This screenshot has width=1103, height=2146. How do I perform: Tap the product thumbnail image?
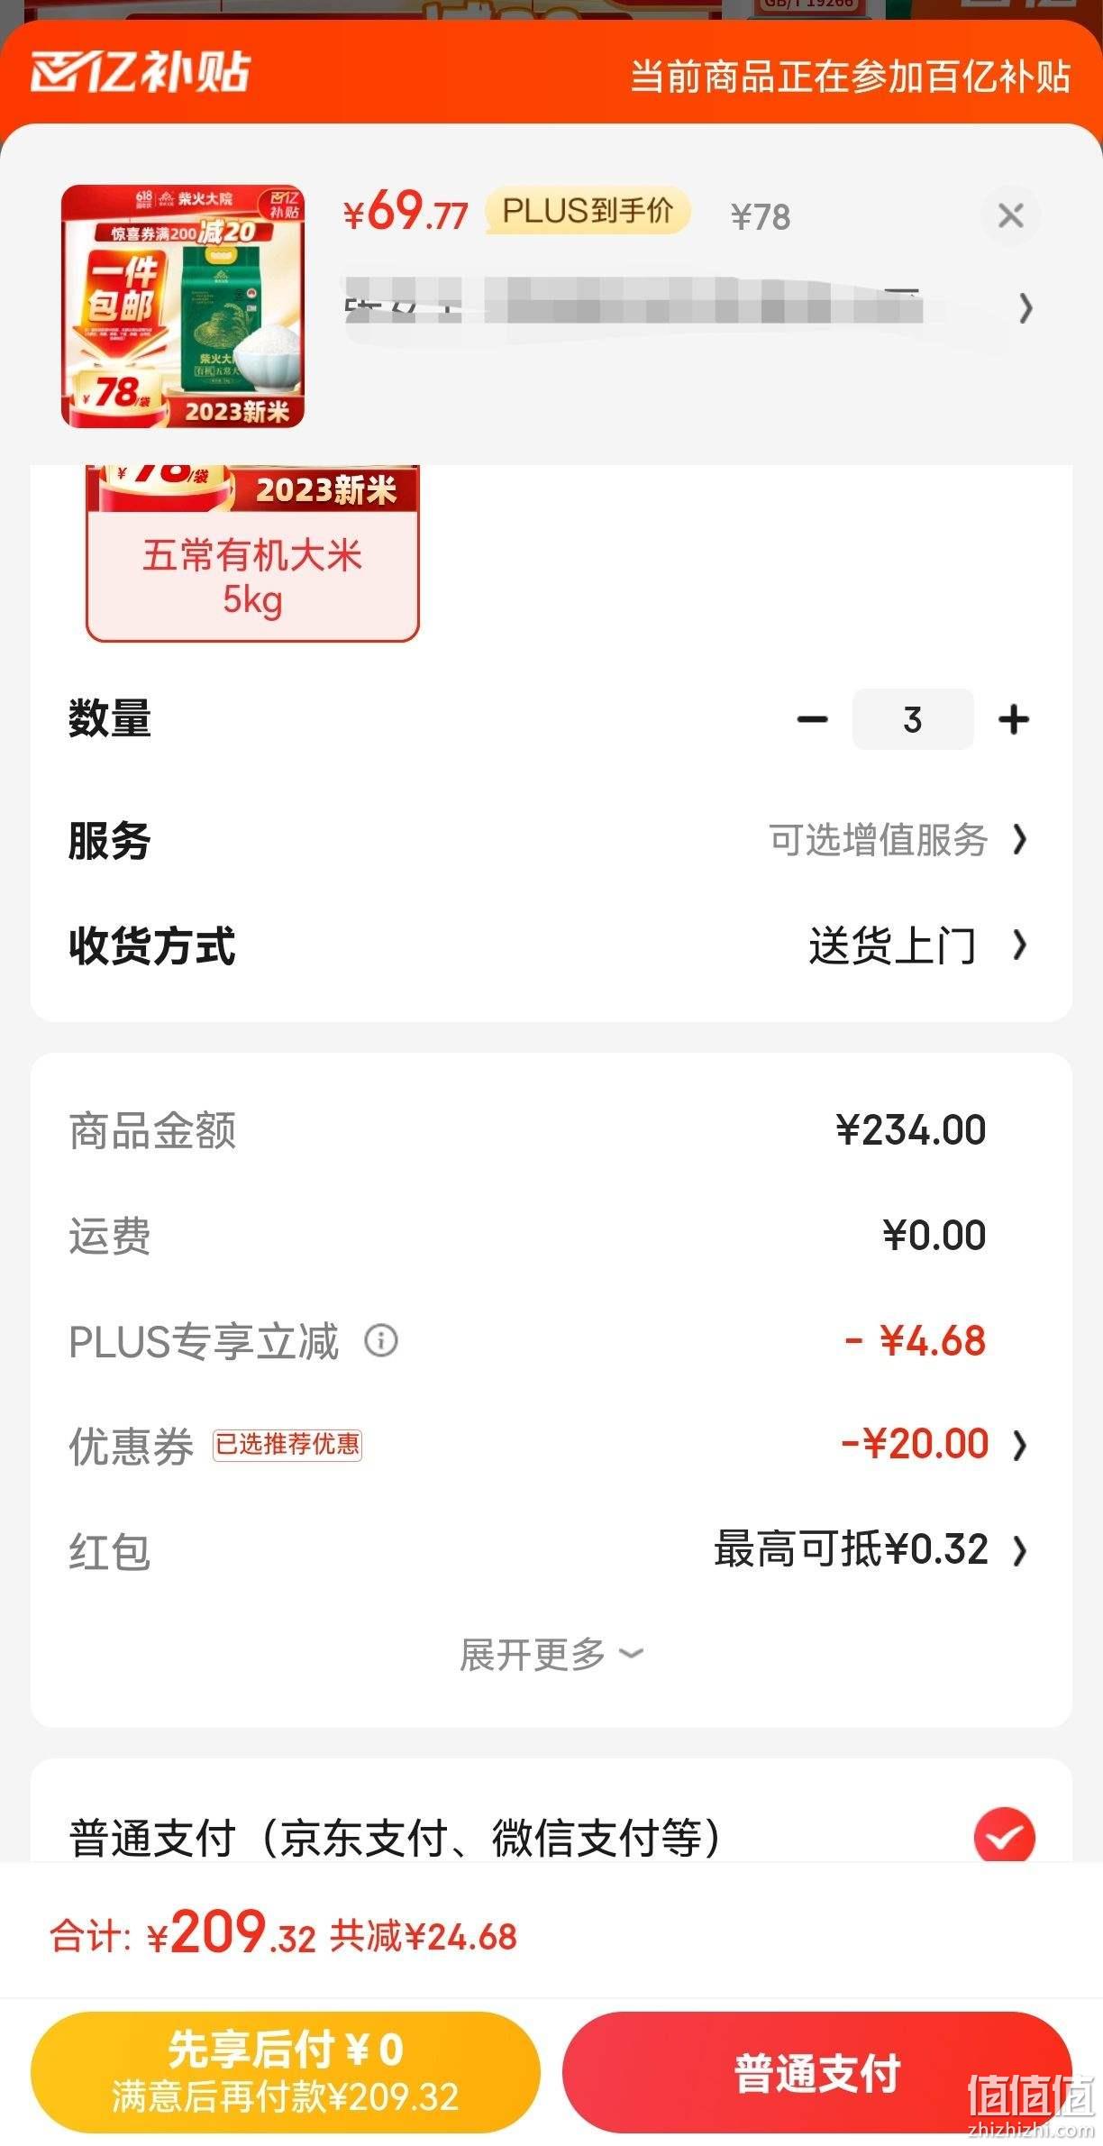tap(183, 306)
